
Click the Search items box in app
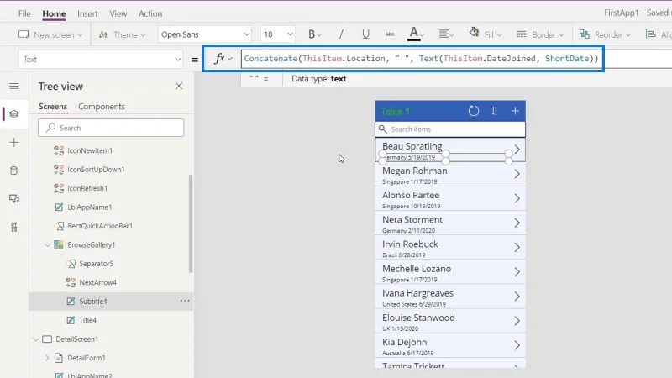450,129
